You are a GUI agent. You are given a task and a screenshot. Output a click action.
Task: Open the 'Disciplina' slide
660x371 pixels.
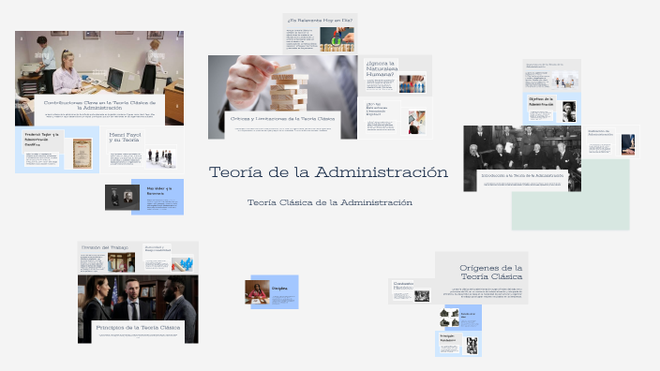click(272, 292)
